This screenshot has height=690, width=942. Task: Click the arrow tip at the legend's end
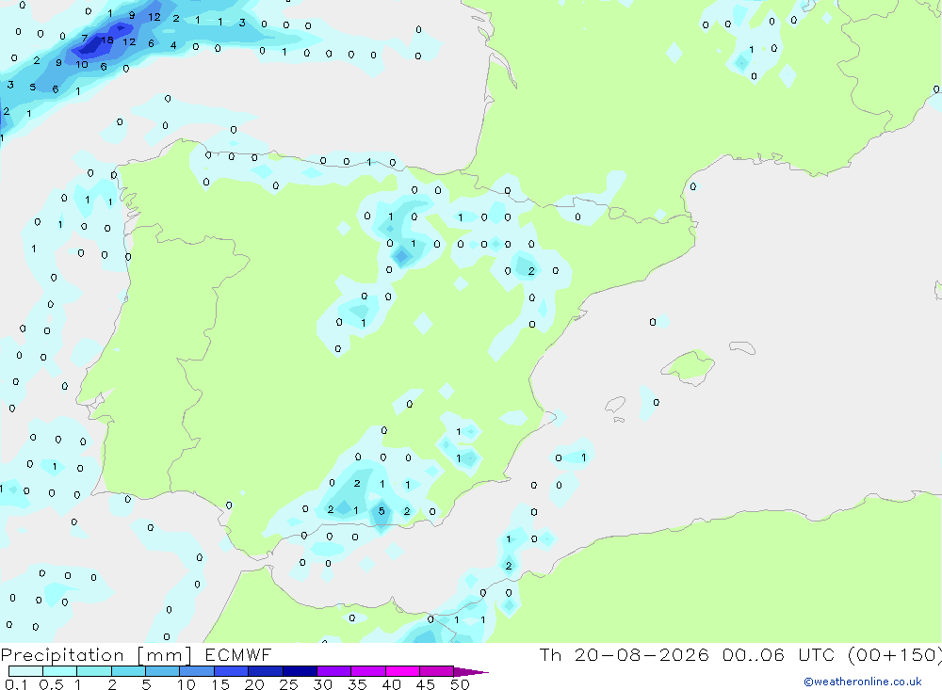tap(471, 672)
